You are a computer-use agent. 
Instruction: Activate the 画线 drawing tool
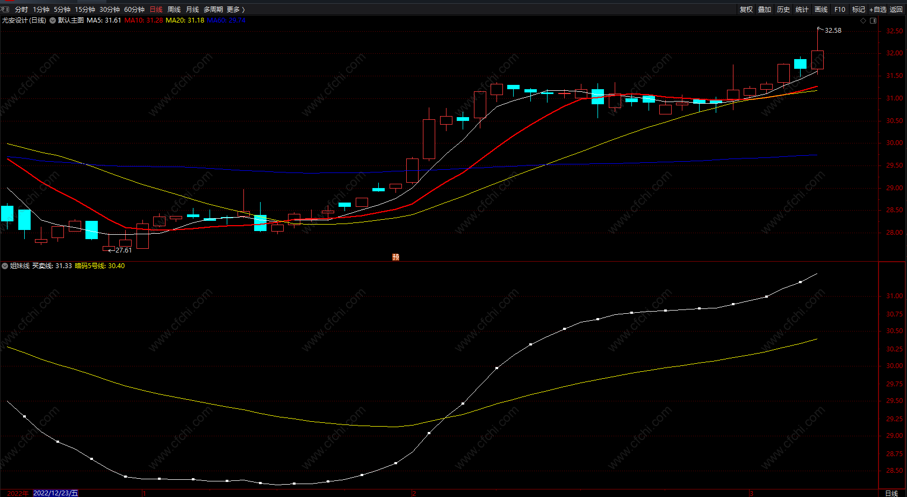pos(821,10)
